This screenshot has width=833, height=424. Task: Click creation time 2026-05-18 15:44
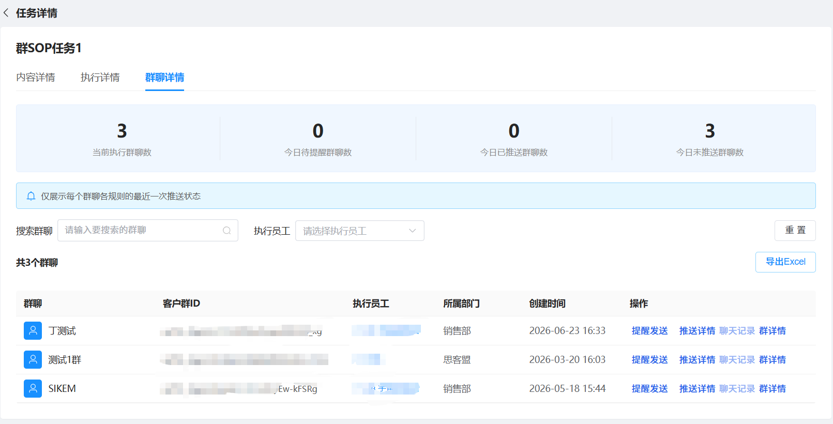coord(567,389)
